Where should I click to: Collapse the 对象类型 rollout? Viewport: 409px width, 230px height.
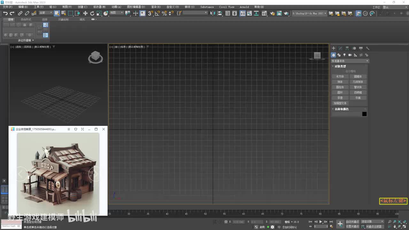(x=340, y=66)
